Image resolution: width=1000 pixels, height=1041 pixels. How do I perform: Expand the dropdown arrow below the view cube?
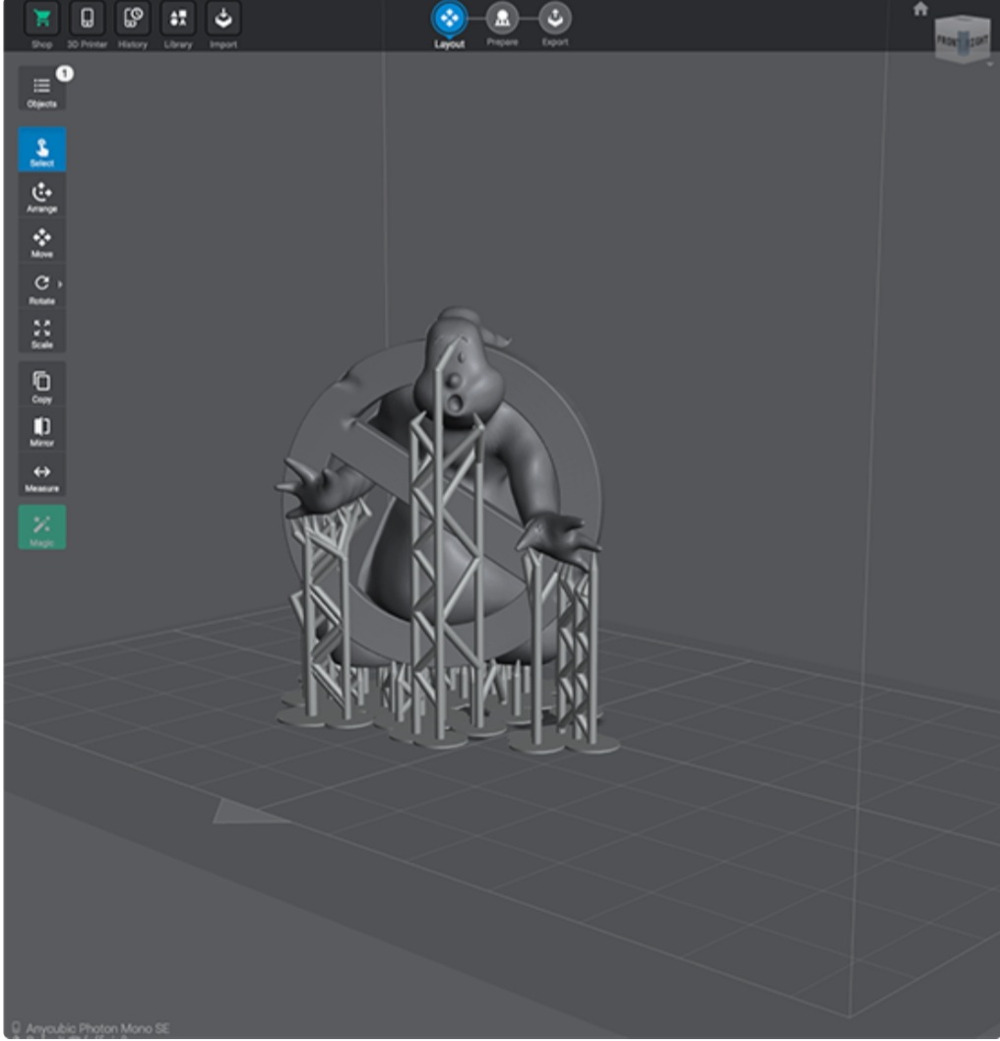tap(989, 64)
